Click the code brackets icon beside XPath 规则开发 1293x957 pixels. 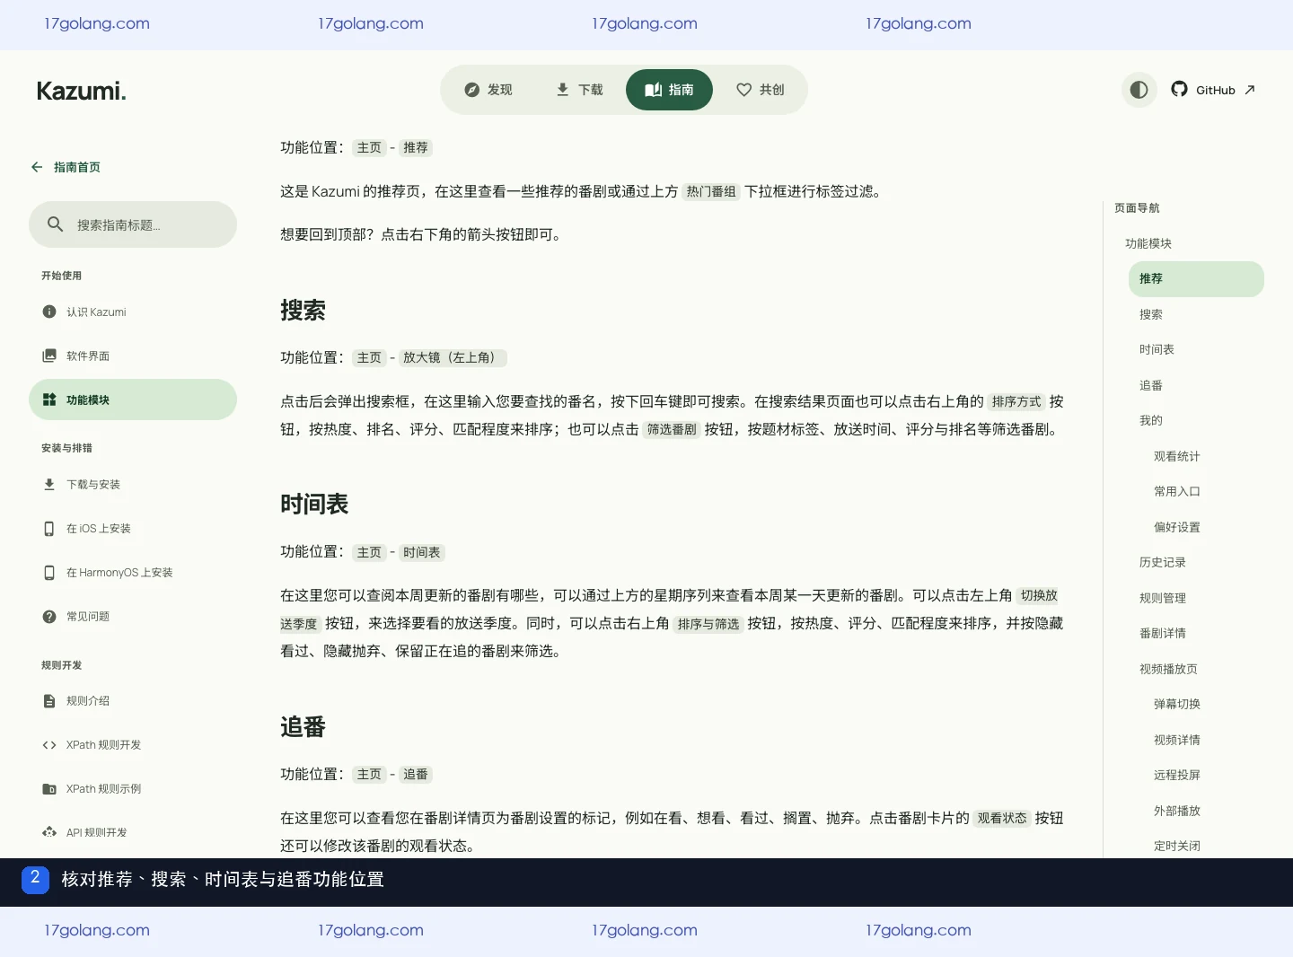tap(49, 745)
